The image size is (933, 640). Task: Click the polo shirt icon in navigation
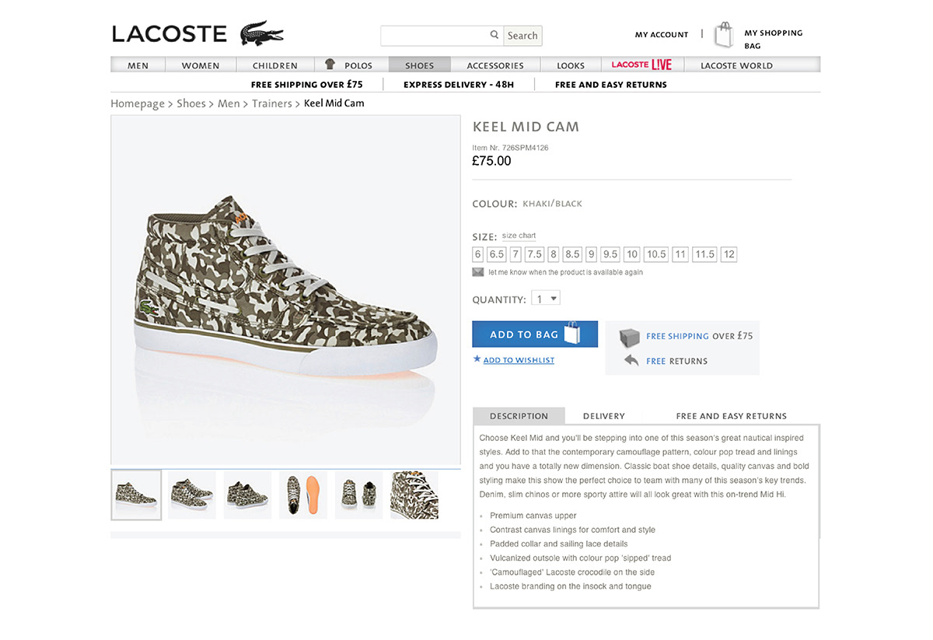(330, 65)
